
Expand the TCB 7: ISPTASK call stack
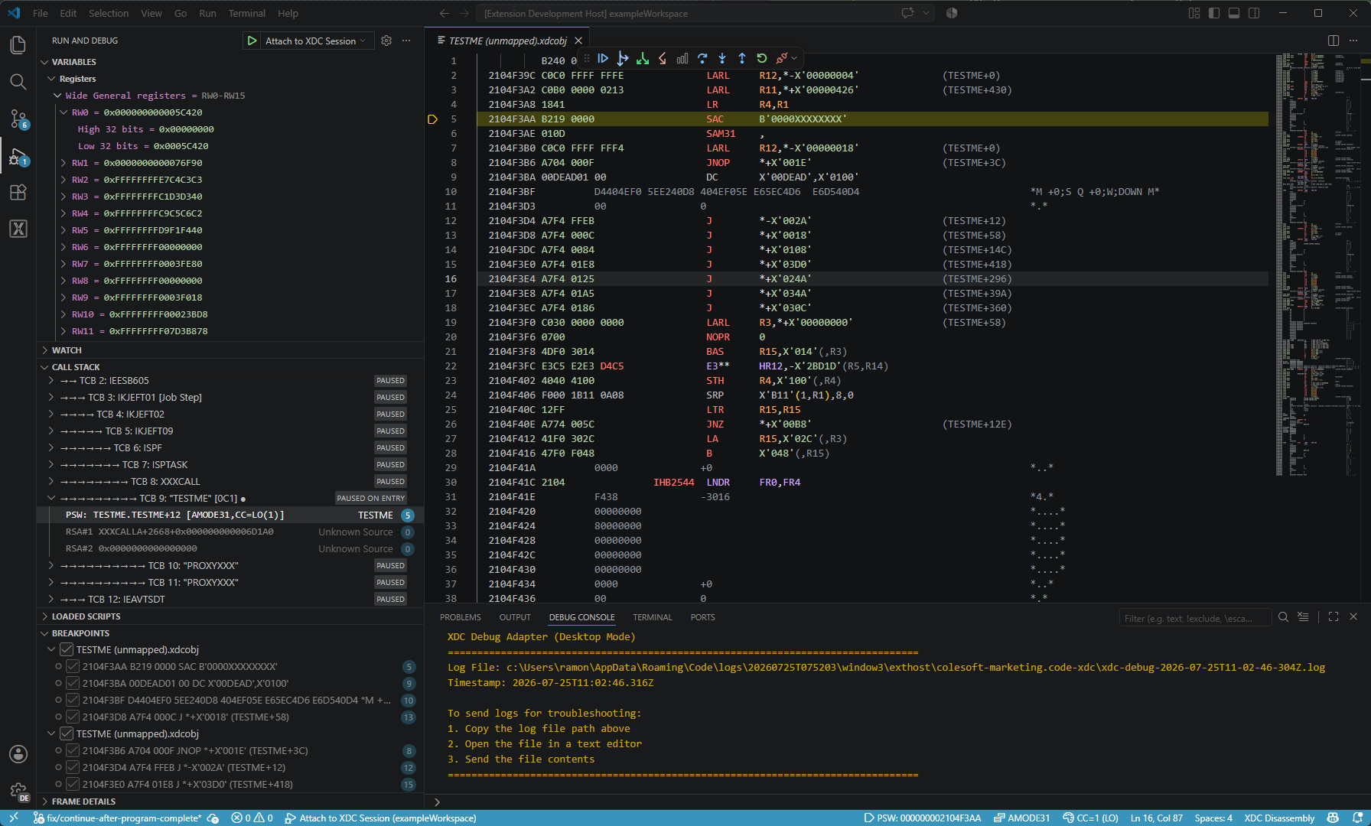(51, 464)
